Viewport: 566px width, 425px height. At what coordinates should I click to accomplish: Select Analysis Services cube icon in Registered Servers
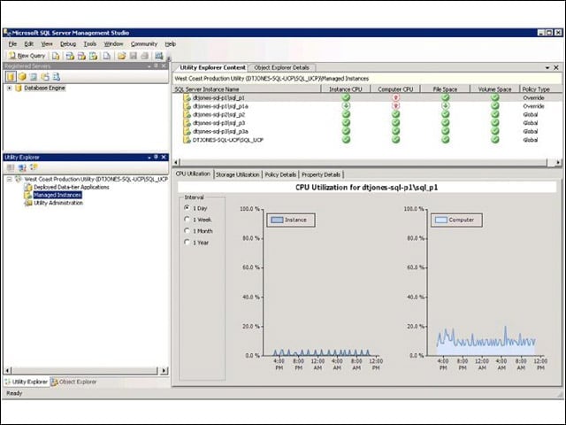tap(22, 77)
